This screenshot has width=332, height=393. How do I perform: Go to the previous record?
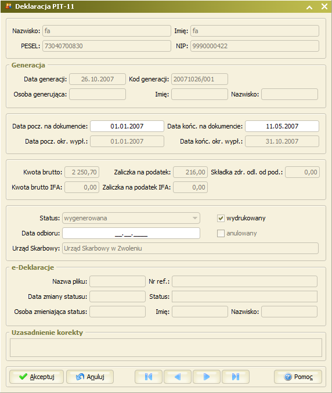click(x=178, y=377)
